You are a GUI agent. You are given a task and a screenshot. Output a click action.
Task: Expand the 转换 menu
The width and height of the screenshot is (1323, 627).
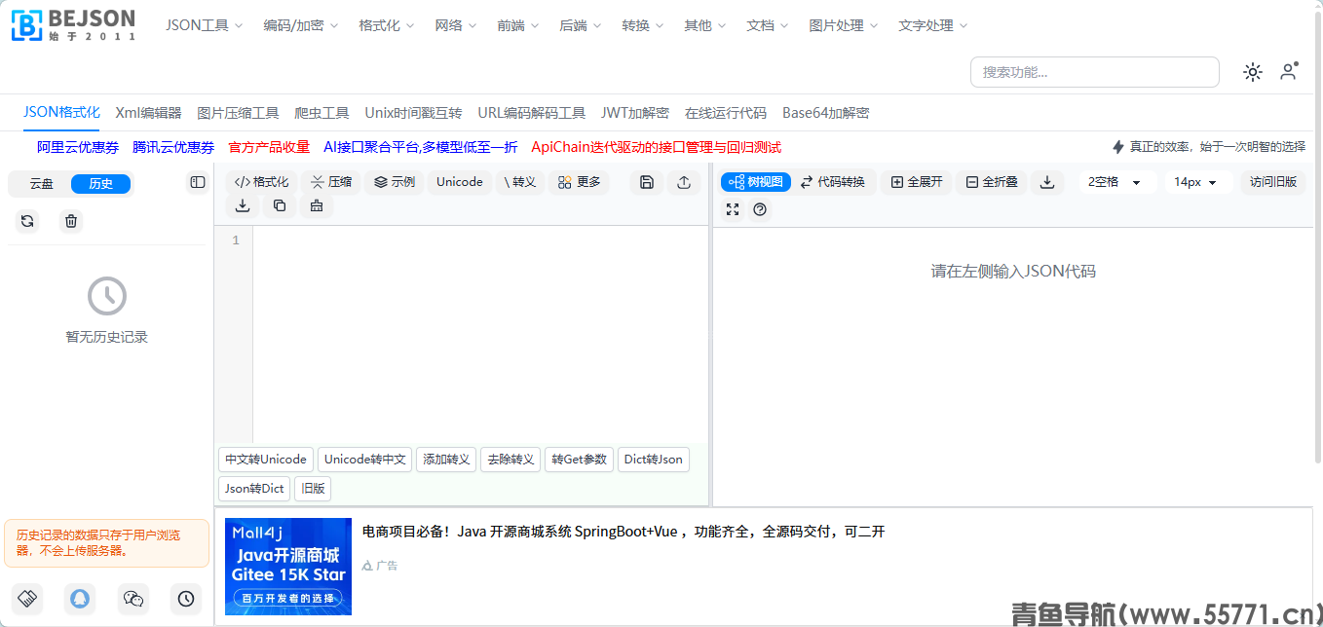click(x=642, y=25)
